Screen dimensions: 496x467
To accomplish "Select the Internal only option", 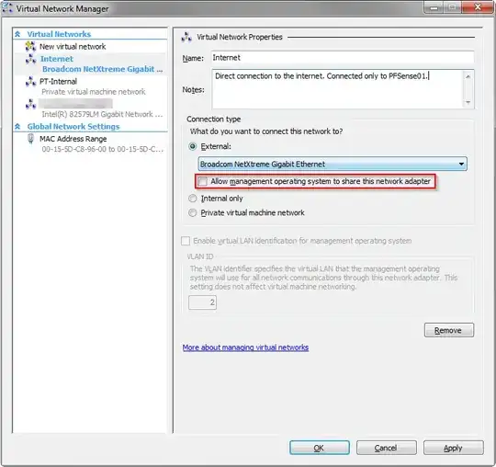I will (x=192, y=199).
